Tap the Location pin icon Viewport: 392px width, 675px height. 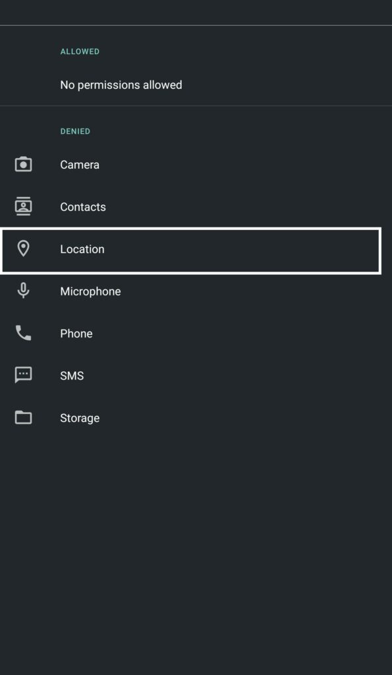23,249
